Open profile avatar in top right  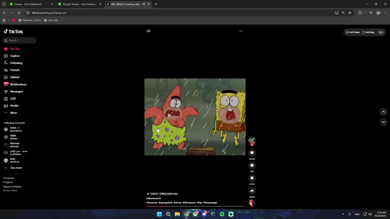point(381,32)
